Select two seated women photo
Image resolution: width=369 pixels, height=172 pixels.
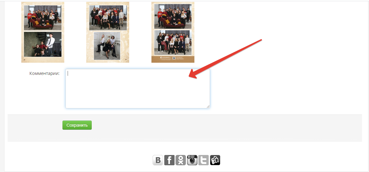[x=107, y=46]
